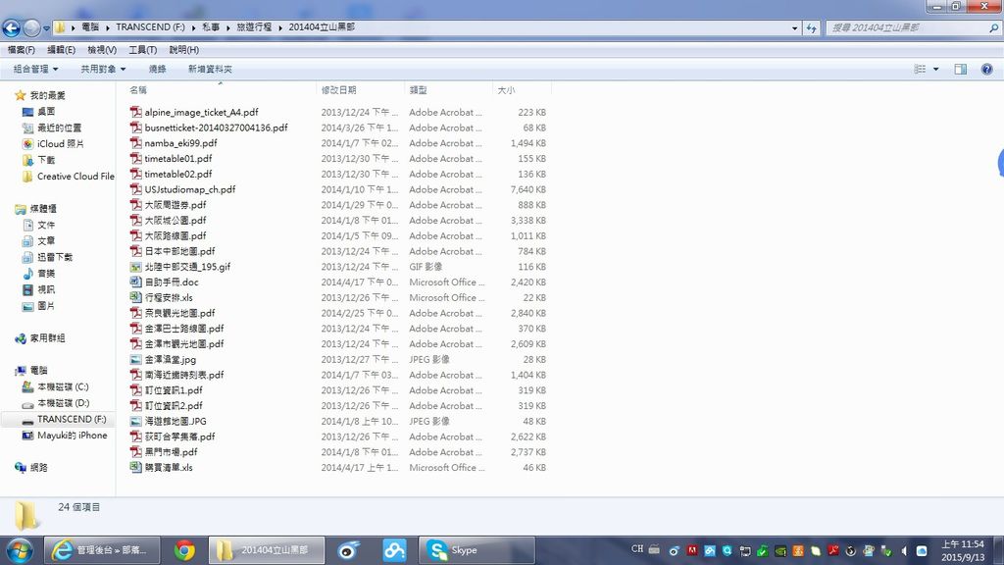Open the 說明(H) menu
The height and width of the screenshot is (565, 1004).
coord(183,49)
